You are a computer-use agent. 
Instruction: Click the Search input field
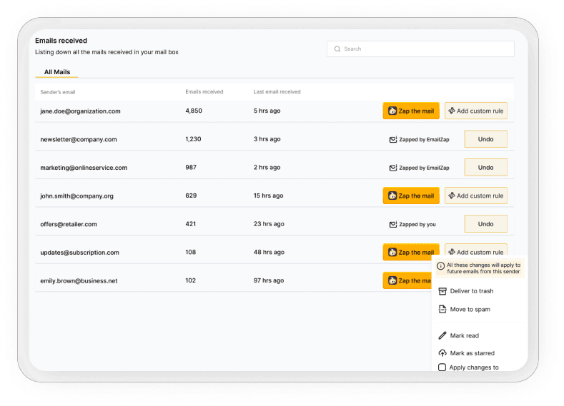point(420,49)
